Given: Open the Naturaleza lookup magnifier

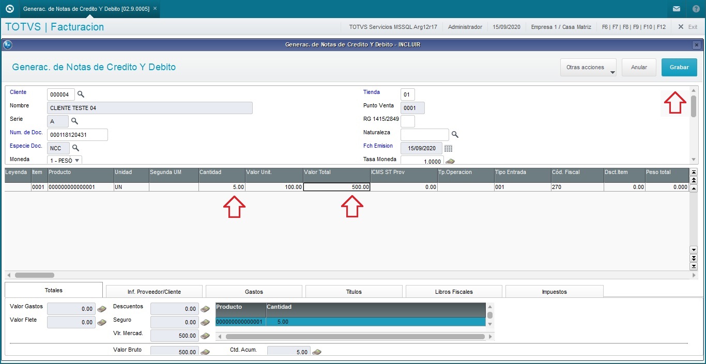Looking at the screenshot, I should pyautogui.click(x=455, y=134).
